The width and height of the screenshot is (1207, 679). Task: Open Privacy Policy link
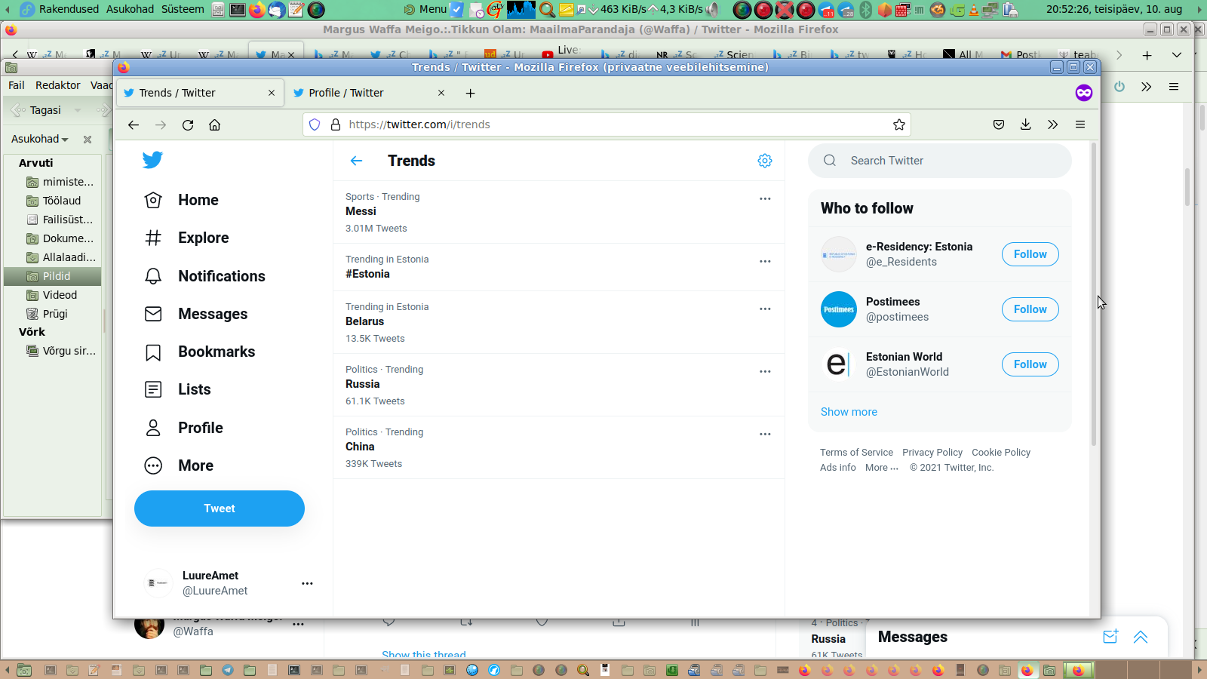click(932, 453)
